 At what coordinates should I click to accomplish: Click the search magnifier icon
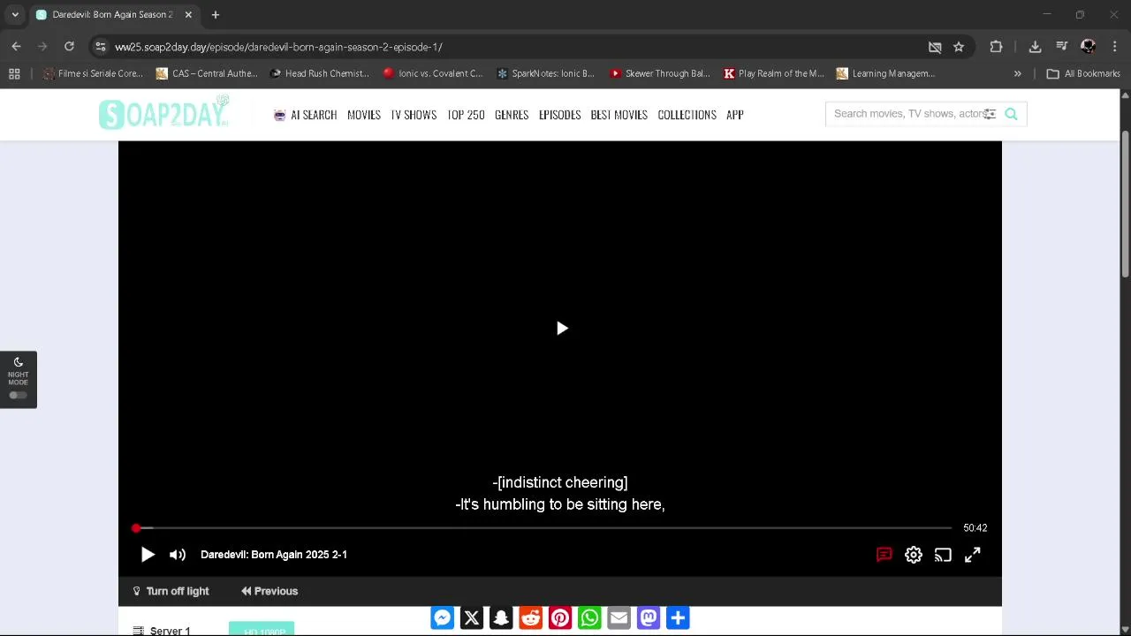pos(1011,114)
